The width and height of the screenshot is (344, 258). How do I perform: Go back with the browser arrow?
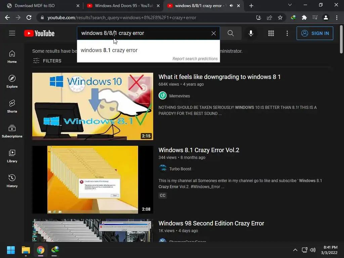click(x=7, y=17)
